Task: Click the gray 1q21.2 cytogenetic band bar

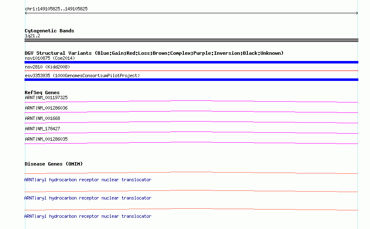Action: pyautogui.click(x=191, y=40)
